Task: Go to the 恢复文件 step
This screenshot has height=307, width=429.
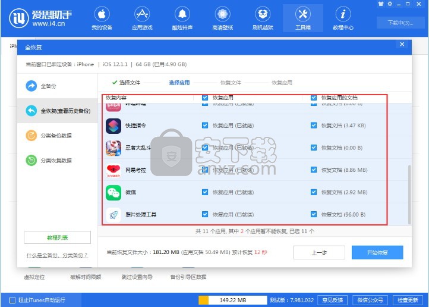Action: coord(231,83)
